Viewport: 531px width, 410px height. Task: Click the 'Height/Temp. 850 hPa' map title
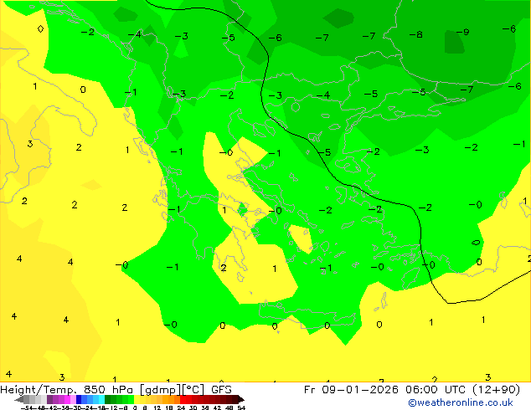67,390
